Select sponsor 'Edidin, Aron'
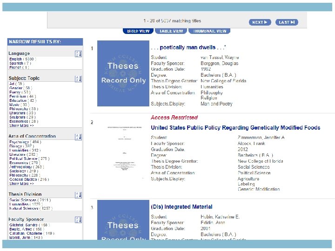The width and height of the screenshot is (335, 251). (213, 223)
